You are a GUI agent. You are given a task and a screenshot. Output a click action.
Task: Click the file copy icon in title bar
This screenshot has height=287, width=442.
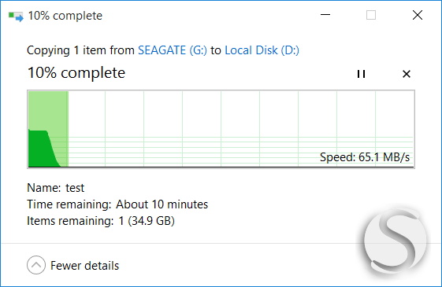point(16,16)
